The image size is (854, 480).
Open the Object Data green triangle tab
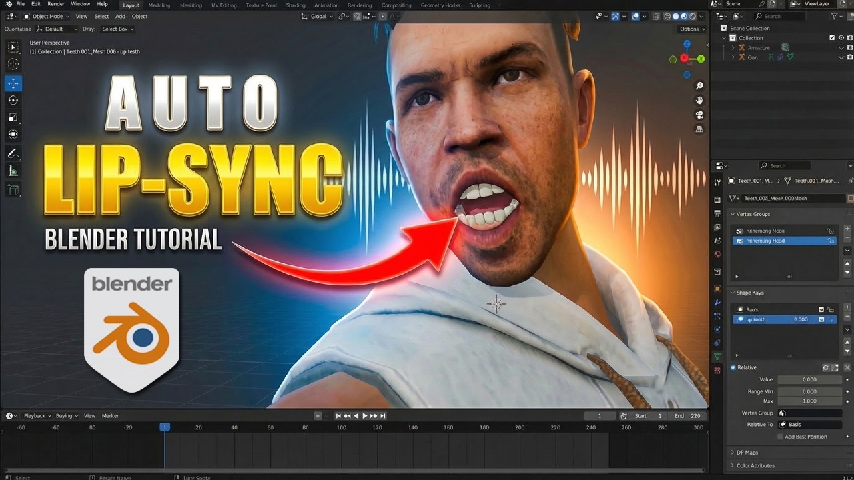pyautogui.click(x=717, y=357)
